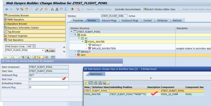Select the POWL_MASTER row in search results
This screenshot has height=106, width=211.
tap(144, 94)
